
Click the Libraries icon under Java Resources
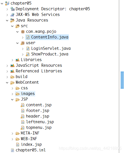click(18, 60)
